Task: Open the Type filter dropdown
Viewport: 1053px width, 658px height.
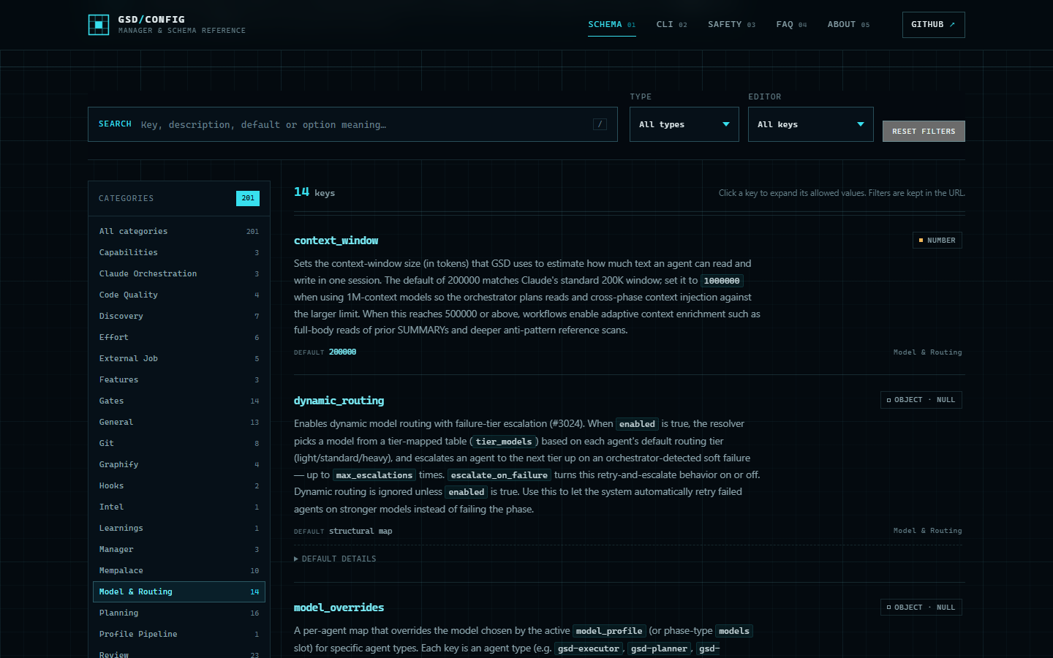Action: coord(684,124)
